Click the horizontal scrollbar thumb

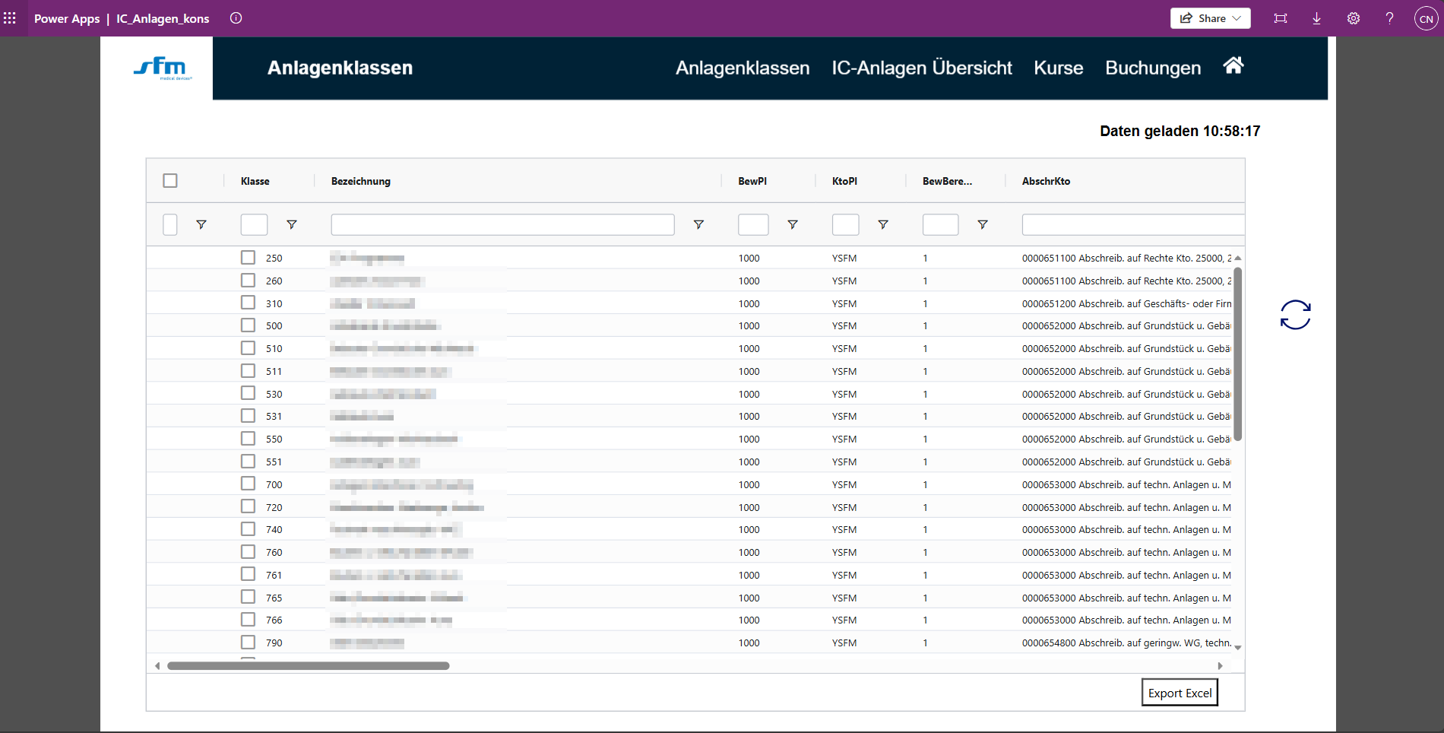pyautogui.click(x=308, y=666)
